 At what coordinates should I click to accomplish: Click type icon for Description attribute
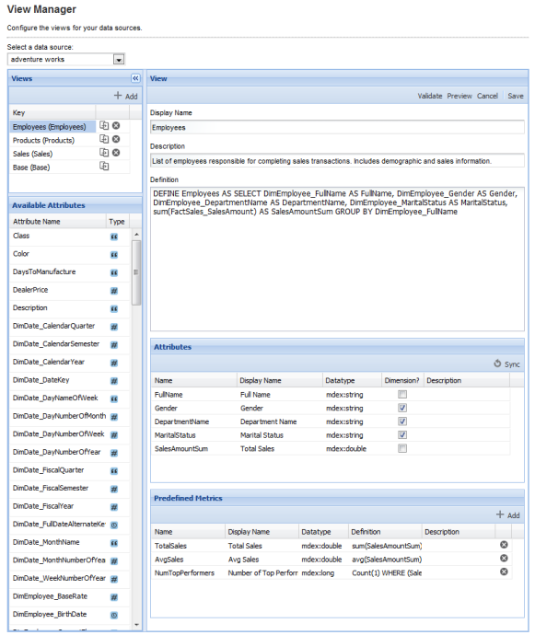(114, 309)
